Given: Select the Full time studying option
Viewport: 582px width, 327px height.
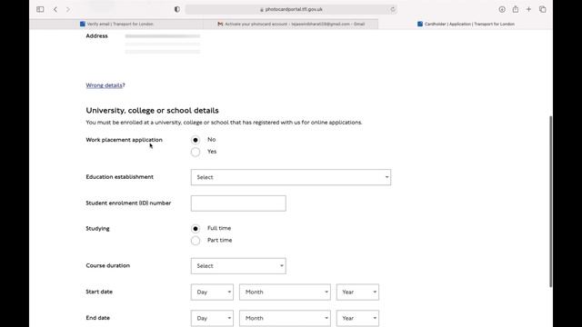Looking at the screenshot, I should (196, 228).
